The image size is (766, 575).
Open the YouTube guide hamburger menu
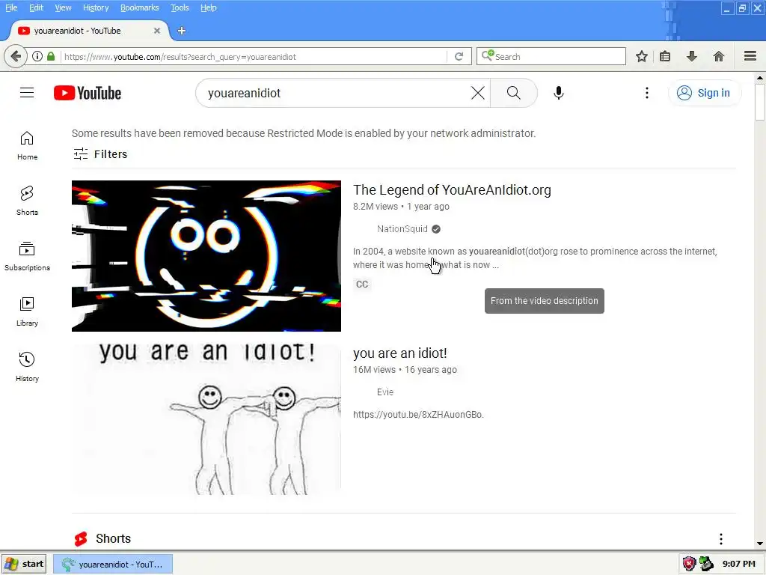tap(27, 93)
